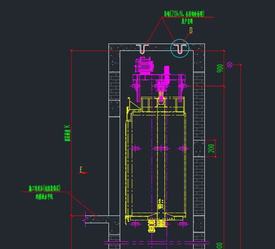Select the cyan detail circle D

point(180,48)
